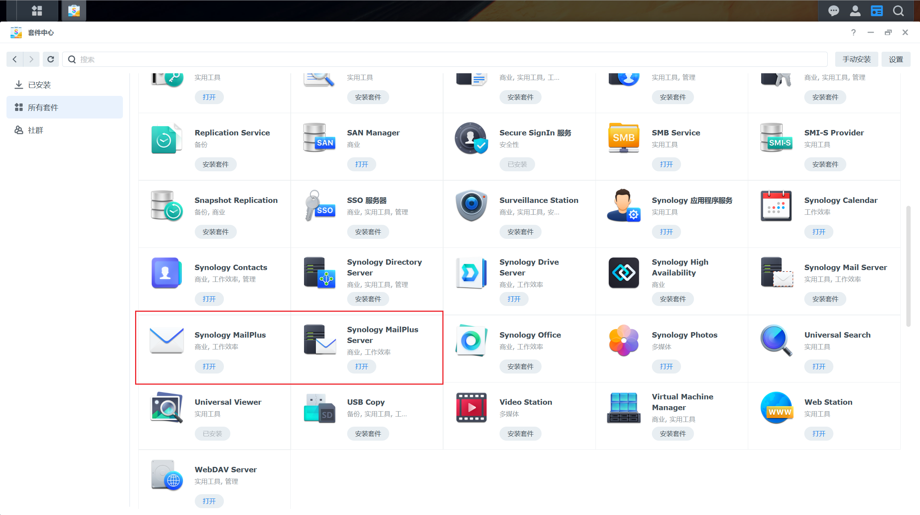Open the 设置 button

(x=896, y=59)
